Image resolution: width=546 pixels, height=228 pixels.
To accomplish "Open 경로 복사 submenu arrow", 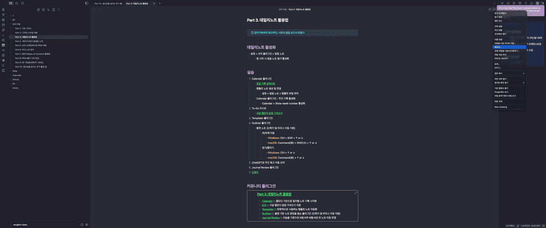I will (524, 73).
